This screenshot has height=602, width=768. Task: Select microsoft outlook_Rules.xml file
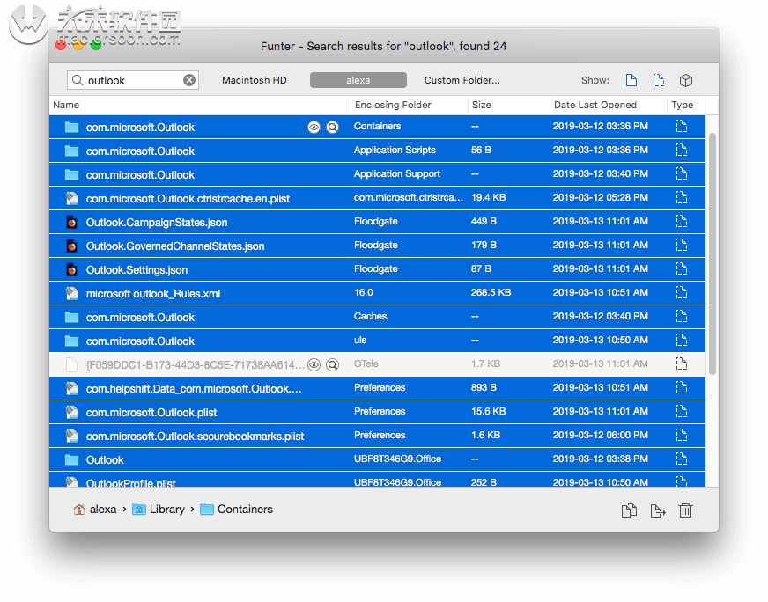click(377, 293)
